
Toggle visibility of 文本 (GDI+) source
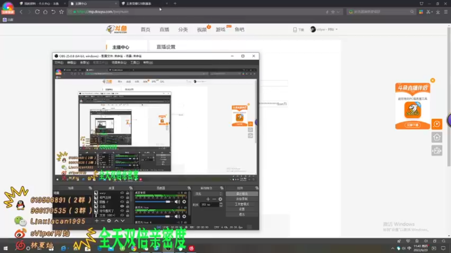click(x=122, y=215)
